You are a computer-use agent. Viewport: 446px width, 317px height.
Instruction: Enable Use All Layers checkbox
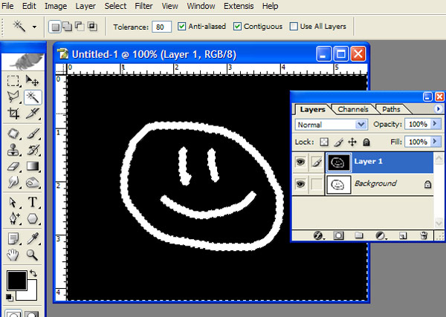[294, 27]
